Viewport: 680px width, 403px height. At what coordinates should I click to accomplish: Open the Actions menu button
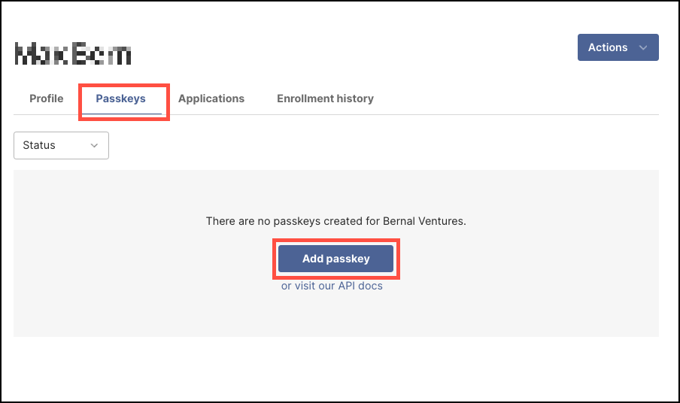coord(618,47)
